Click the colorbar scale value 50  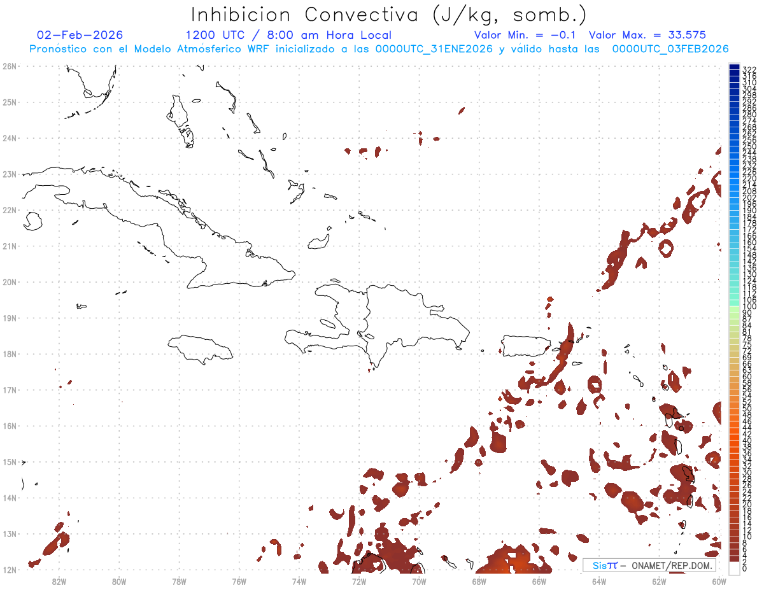[x=747, y=409]
